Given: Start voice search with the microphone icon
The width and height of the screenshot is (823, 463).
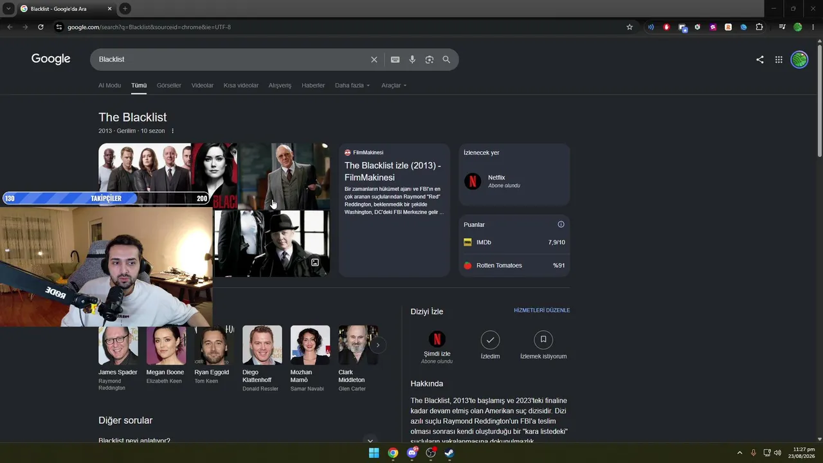Looking at the screenshot, I should 412,59.
